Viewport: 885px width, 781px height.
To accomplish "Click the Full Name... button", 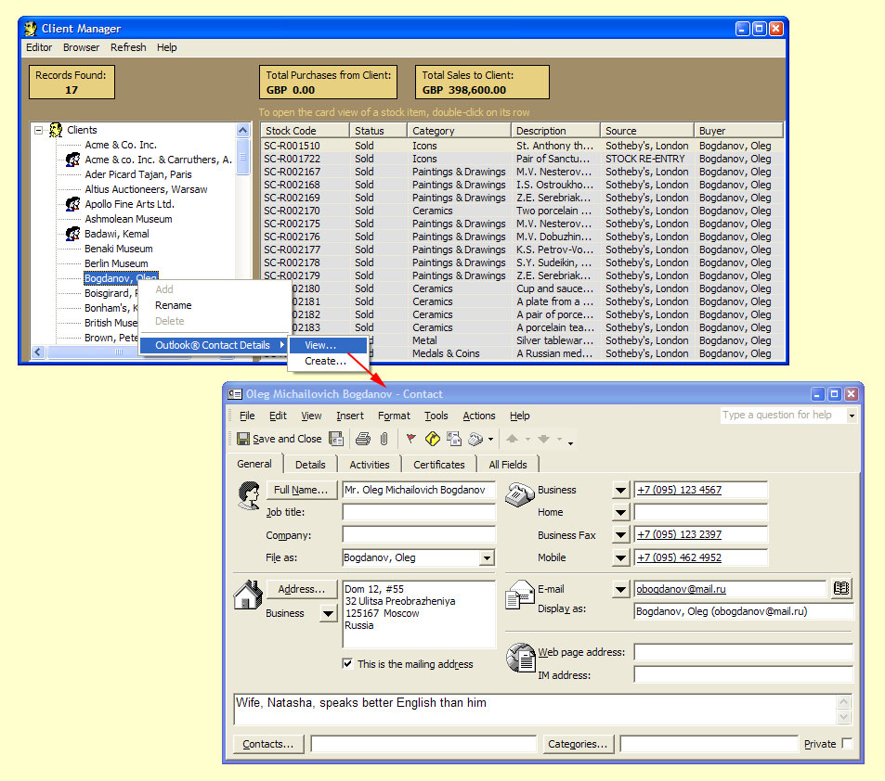I will coord(301,490).
